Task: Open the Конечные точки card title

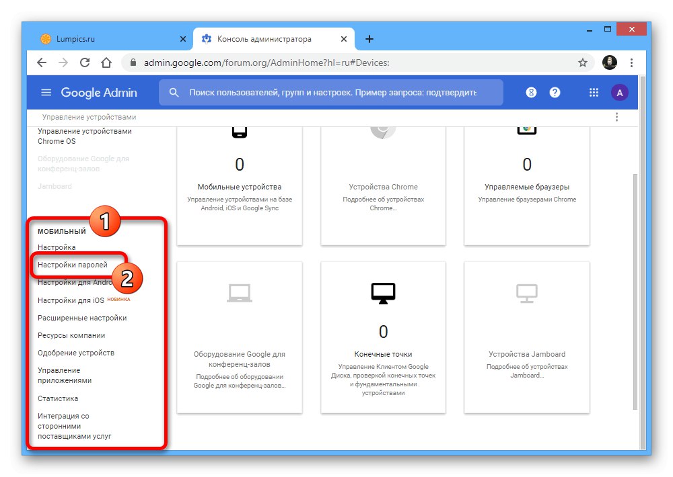Action: 383,354
